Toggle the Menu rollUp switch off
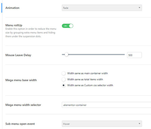Viewport: 151px width, 129px height. pos(67,26)
